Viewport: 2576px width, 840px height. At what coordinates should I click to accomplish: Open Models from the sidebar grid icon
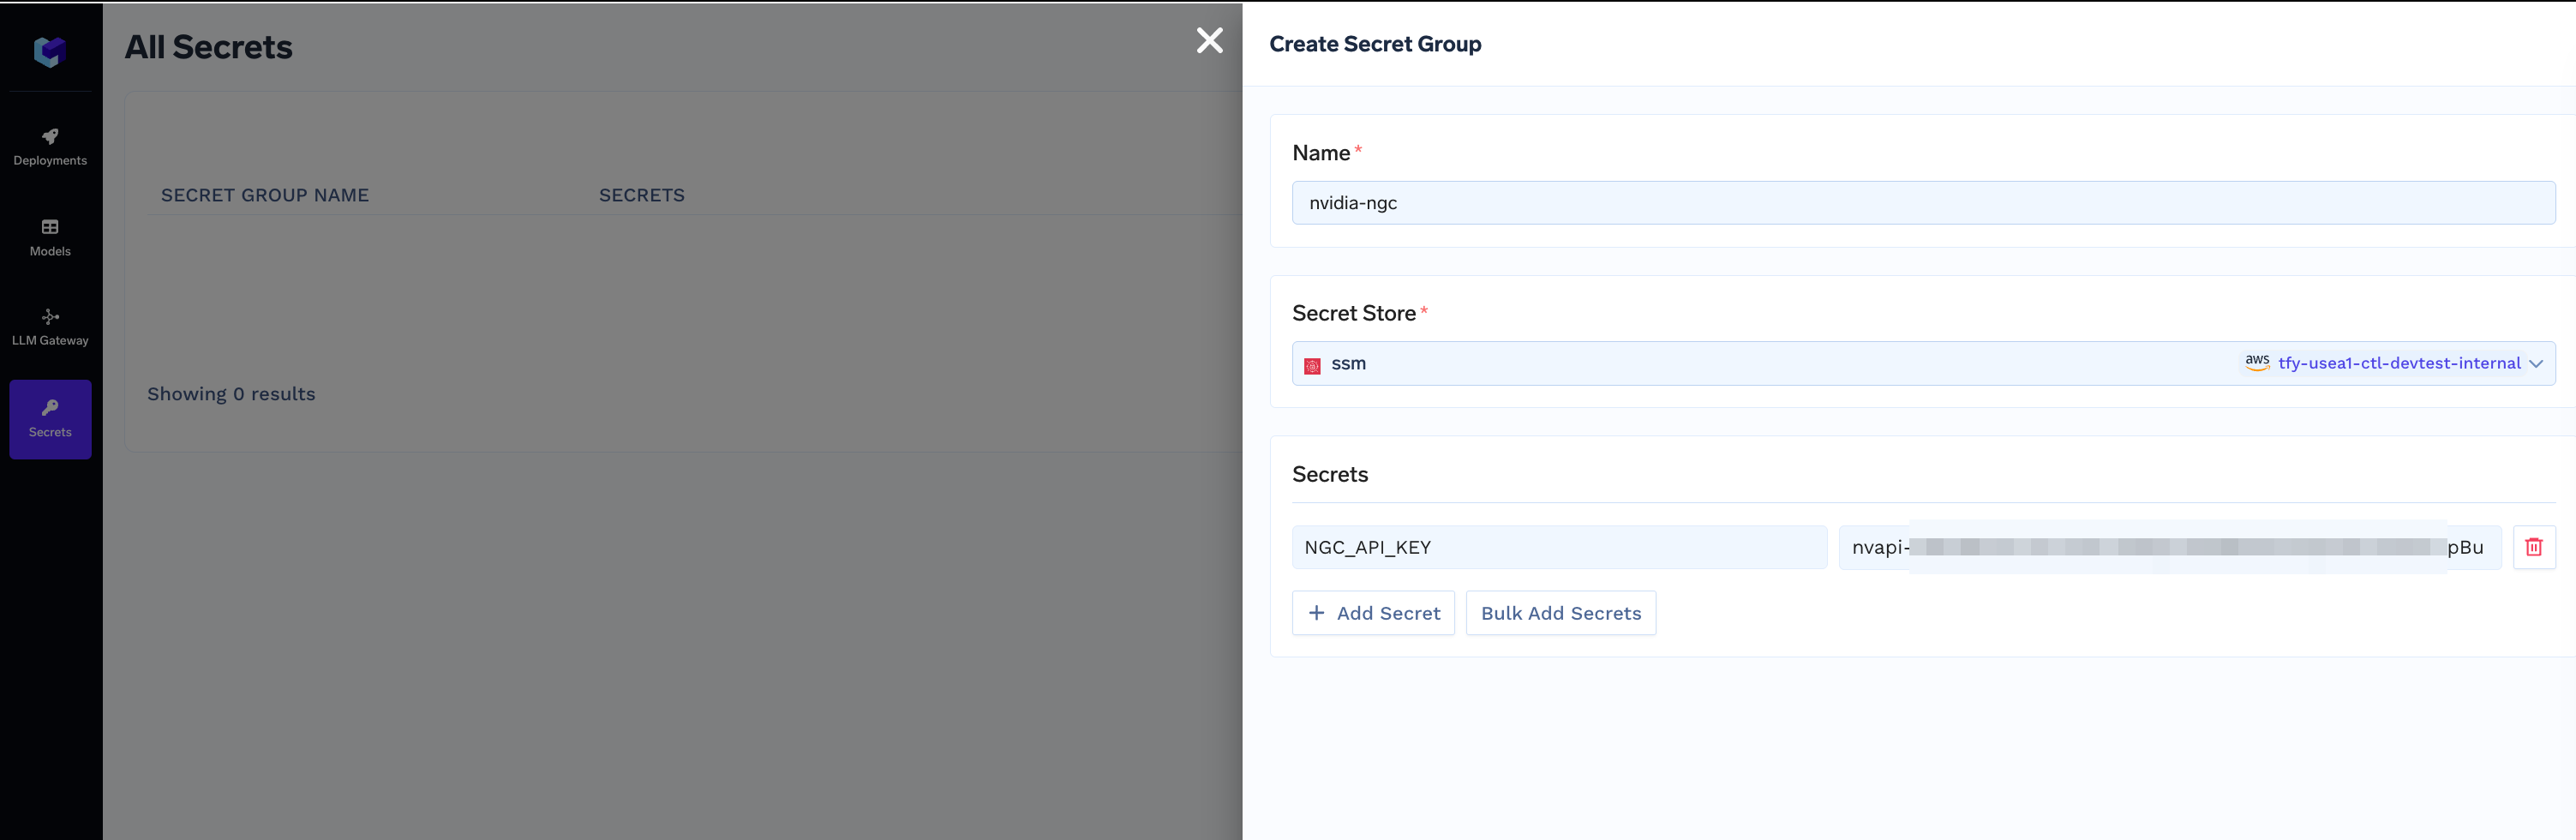tap(49, 227)
